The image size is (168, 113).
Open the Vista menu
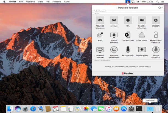pos(41,2)
